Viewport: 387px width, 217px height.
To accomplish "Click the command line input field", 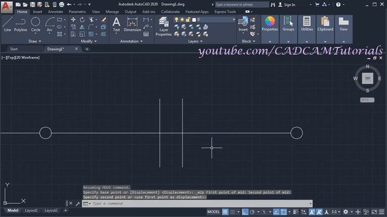I will [197, 204].
